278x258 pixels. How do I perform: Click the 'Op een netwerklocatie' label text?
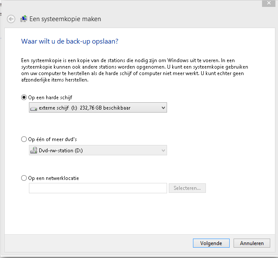tap(54, 178)
